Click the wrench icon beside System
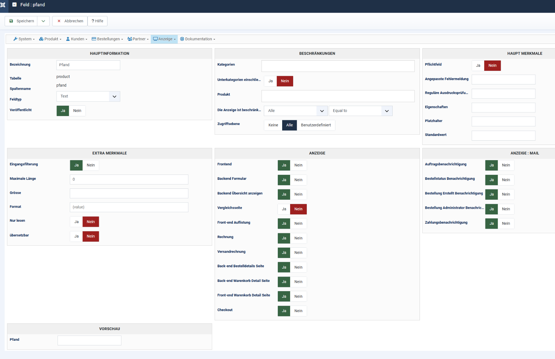The width and height of the screenshot is (555, 359). point(15,39)
